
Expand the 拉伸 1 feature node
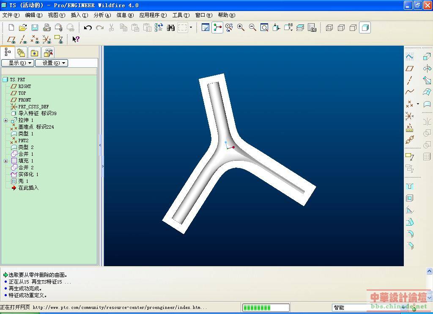(5, 120)
